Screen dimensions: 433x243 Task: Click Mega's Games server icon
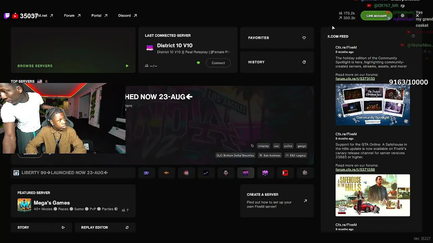coord(24,205)
